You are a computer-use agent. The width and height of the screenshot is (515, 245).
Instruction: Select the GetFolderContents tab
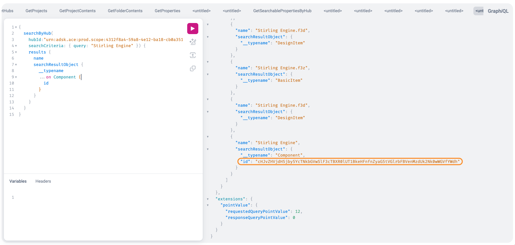click(125, 11)
